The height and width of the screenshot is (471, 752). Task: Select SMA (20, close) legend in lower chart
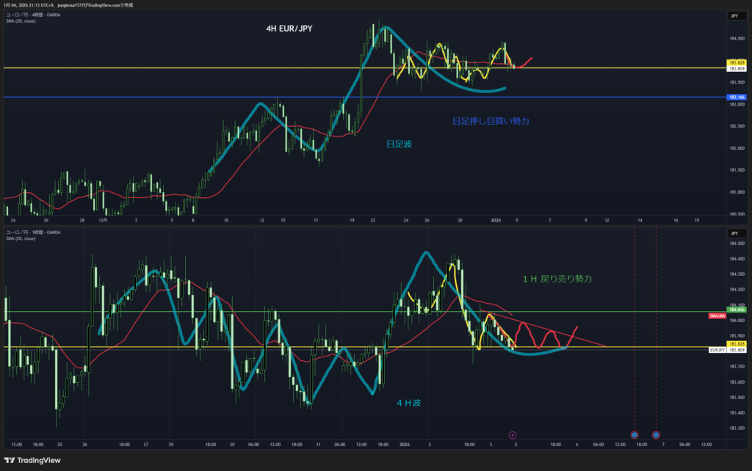tap(21, 238)
